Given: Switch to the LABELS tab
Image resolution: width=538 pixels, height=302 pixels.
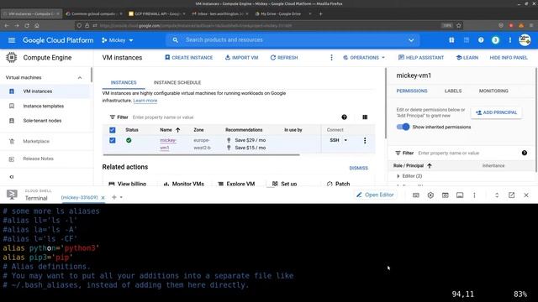Looking at the screenshot, I should 453,91.
